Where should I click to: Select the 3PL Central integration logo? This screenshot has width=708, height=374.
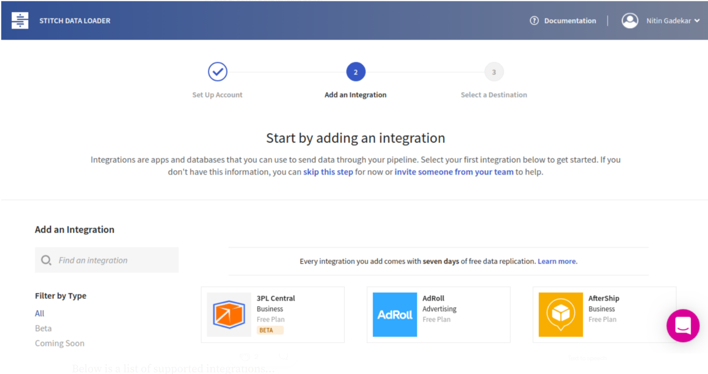coord(229,315)
